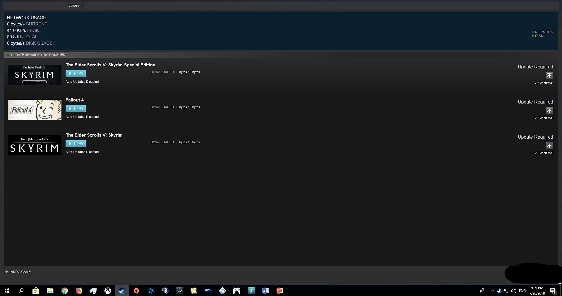
Task: Open the Fallout 4 Vault Boy thumbnail
Action: [35, 110]
